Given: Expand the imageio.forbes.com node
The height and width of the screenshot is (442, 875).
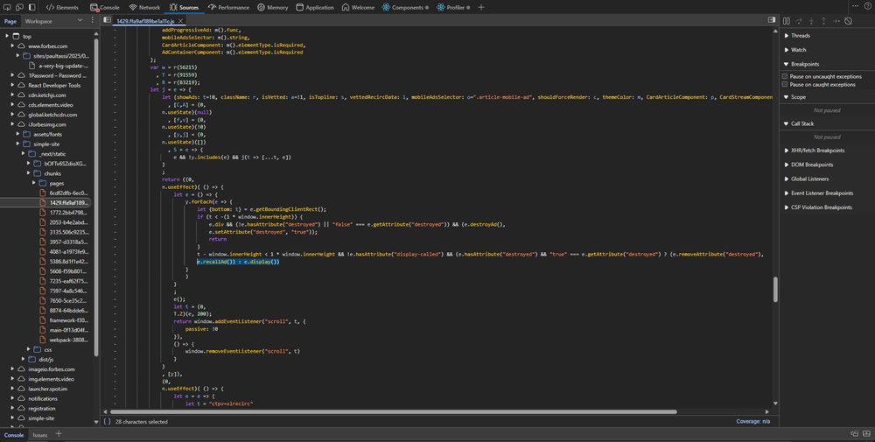Looking at the screenshot, I should pyautogui.click(x=13, y=369).
